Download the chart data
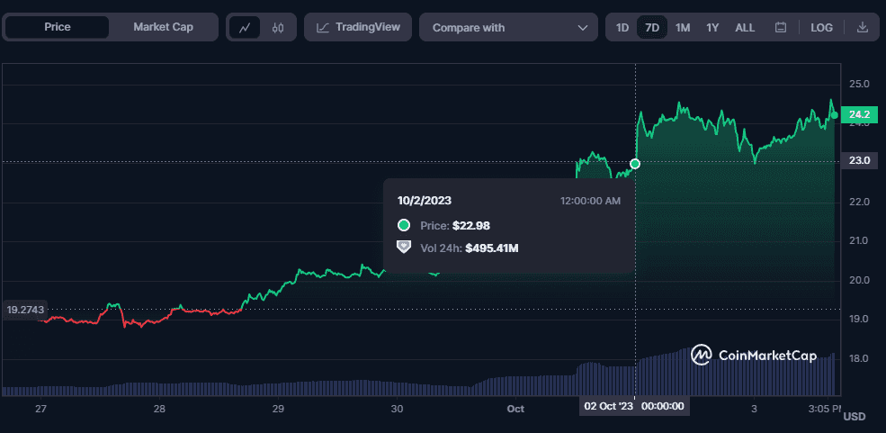The height and width of the screenshot is (433, 886). (863, 27)
